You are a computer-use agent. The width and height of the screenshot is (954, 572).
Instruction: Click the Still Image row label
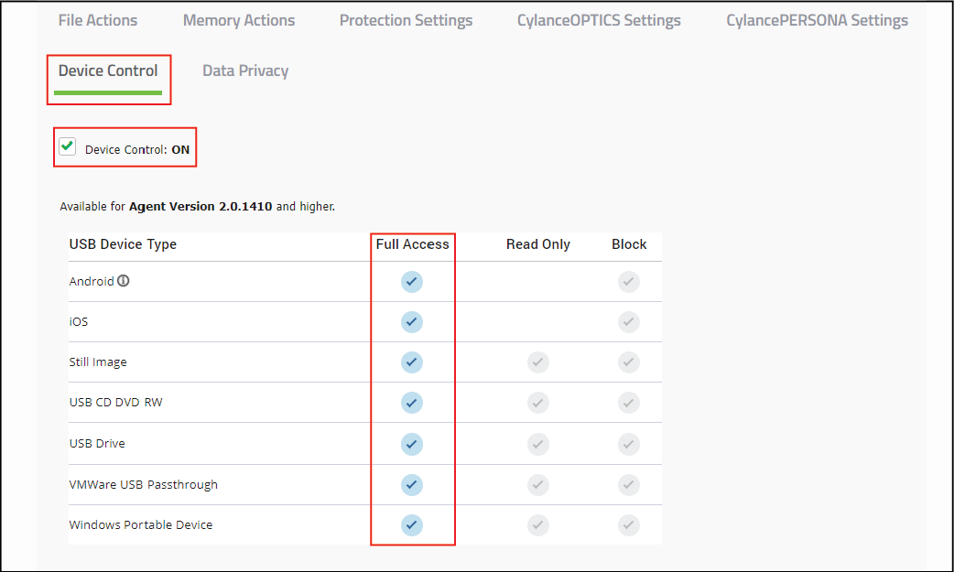(x=98, y=362)
